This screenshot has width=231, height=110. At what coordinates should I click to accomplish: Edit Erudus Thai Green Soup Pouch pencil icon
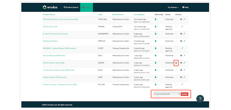[x=184, y=34]
